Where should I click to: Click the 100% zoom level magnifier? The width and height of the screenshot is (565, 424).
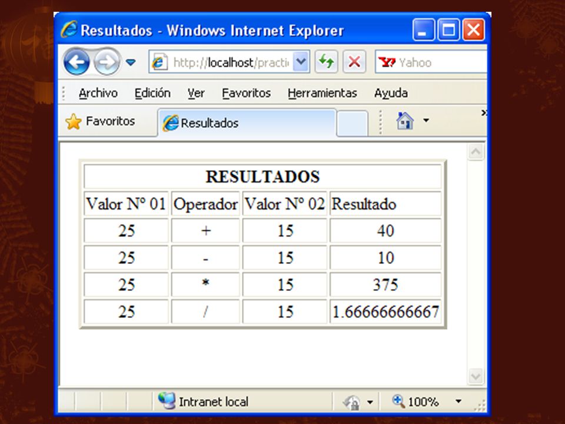tap(398, 400)
